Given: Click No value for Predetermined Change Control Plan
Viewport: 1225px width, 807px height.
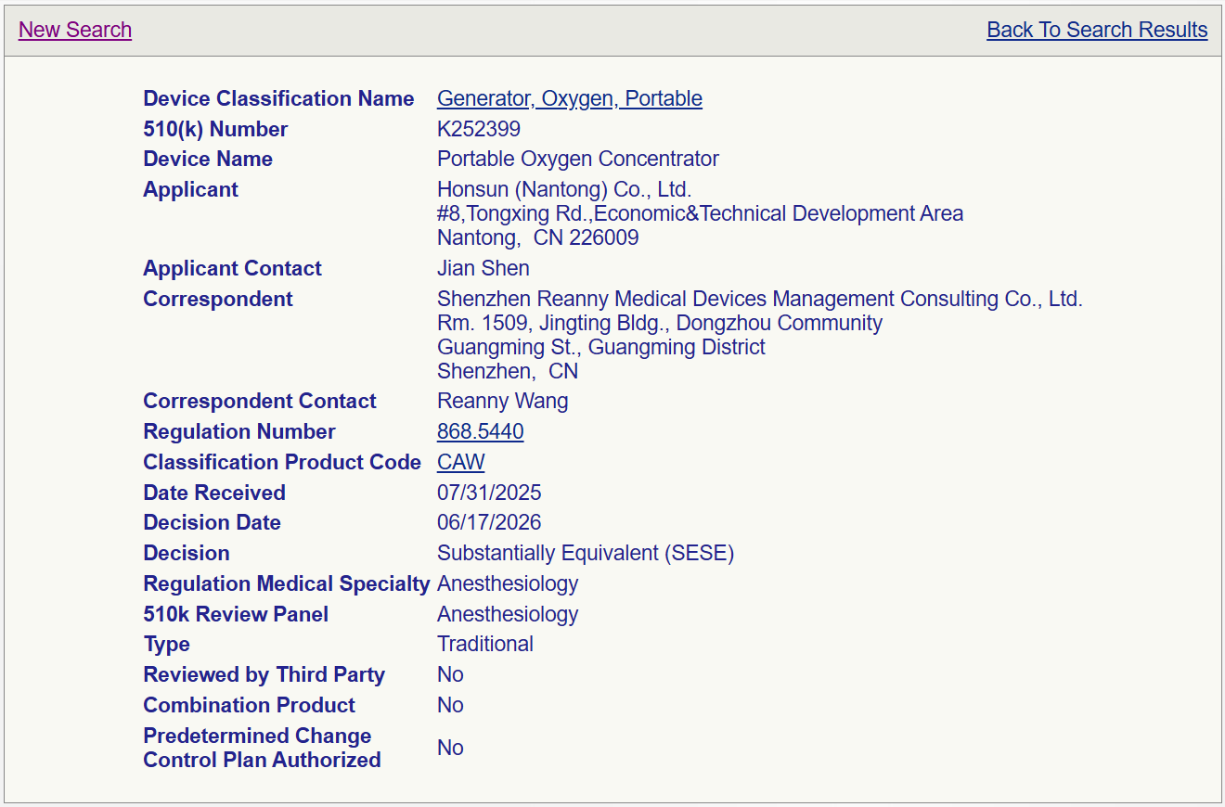Looking at the screenshot, I should point(450,748).
